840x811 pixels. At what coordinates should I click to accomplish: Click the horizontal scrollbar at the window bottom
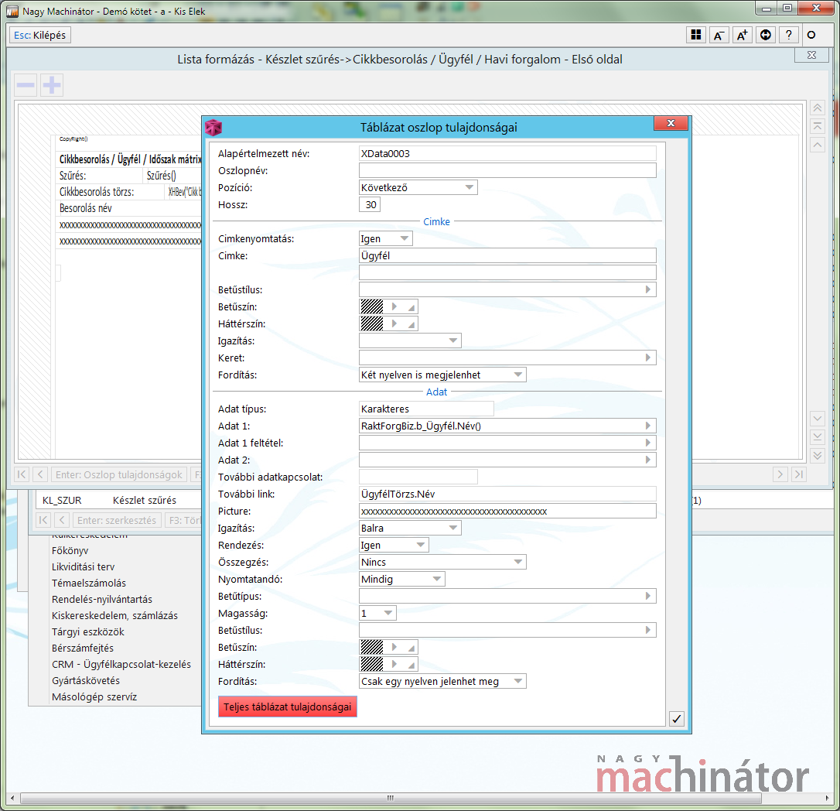[x=391, y=798]
